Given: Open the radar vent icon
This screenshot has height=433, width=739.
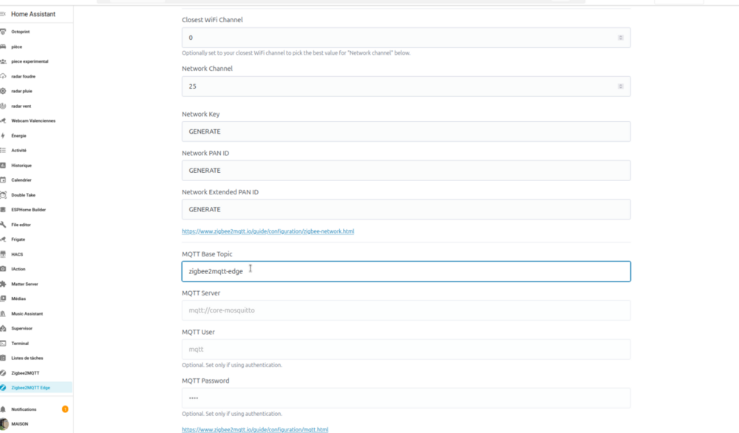Looking at the screenshot, I should (x=3, y=106).
